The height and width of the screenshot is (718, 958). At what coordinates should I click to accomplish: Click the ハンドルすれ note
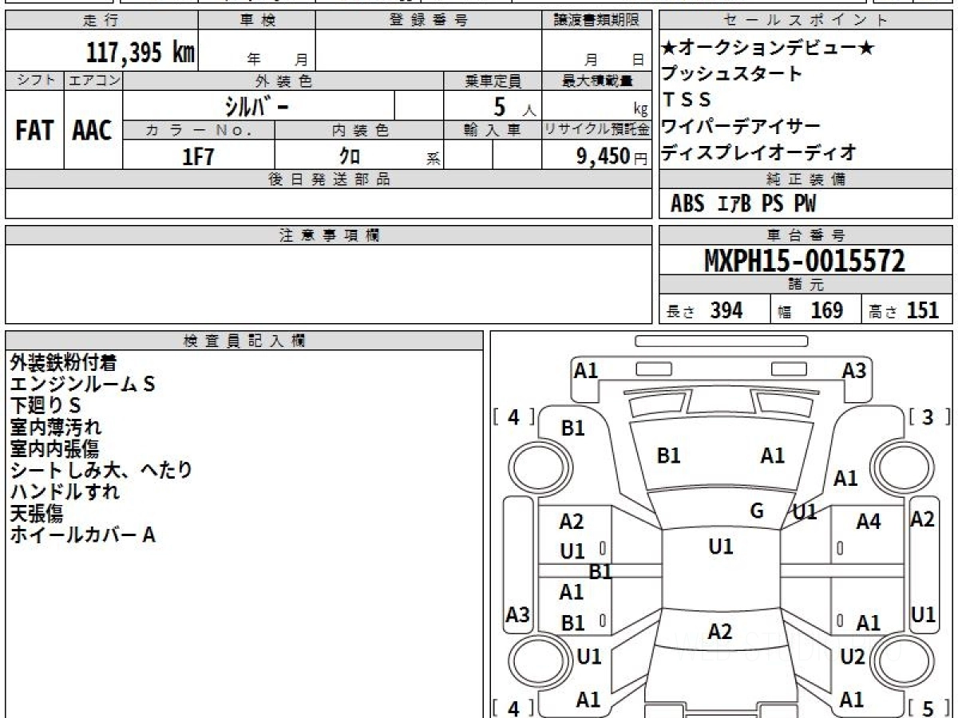pos(65,492)
